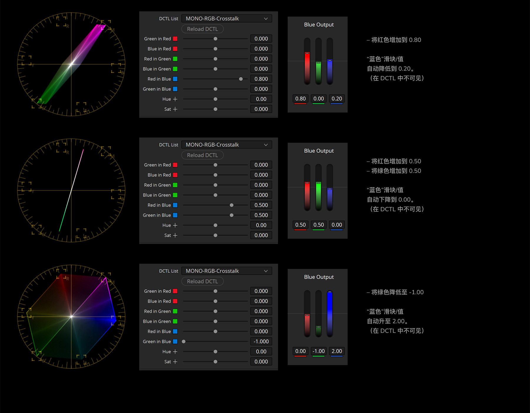530x413 pixels.
Task: Click the note "– 将绿色降低至 -1.00"
Action: tap(395, 292)
